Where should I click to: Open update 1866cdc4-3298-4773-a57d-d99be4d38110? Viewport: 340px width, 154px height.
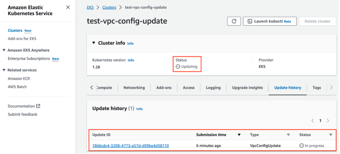coord(130,146)
